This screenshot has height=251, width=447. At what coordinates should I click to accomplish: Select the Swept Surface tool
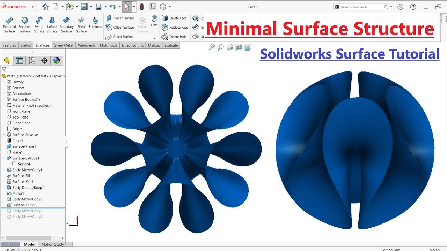point(39,25)
